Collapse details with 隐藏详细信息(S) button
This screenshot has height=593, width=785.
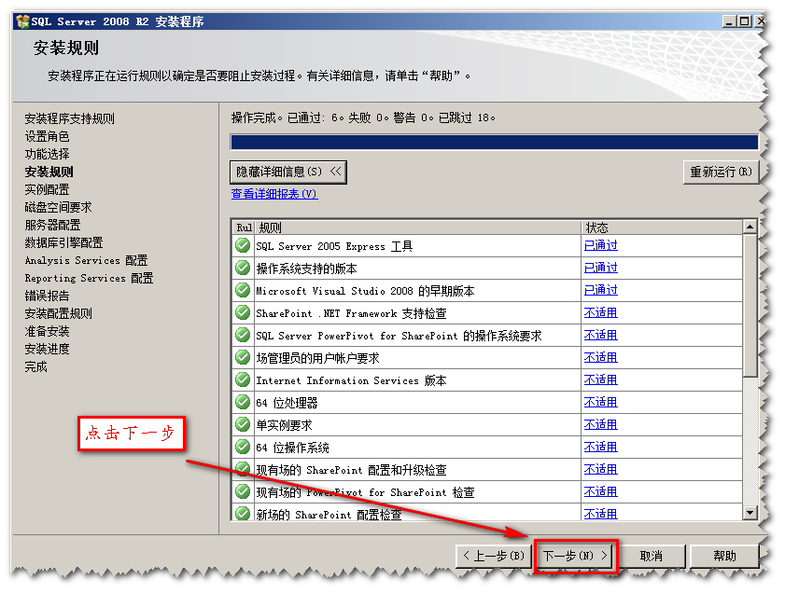(x=288, y=172)
